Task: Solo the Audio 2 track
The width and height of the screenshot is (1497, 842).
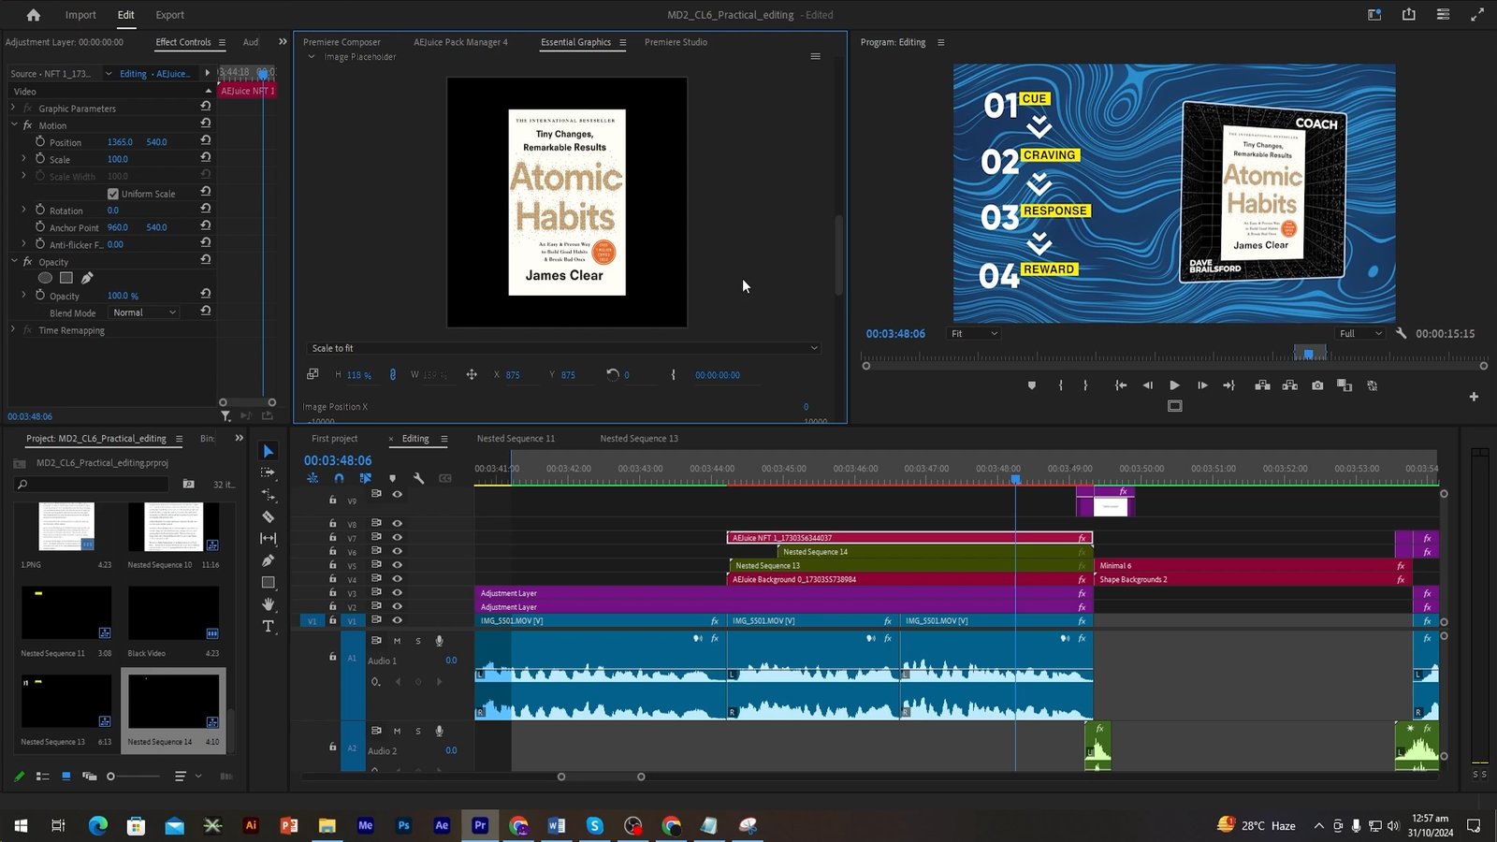Action: 418,731
